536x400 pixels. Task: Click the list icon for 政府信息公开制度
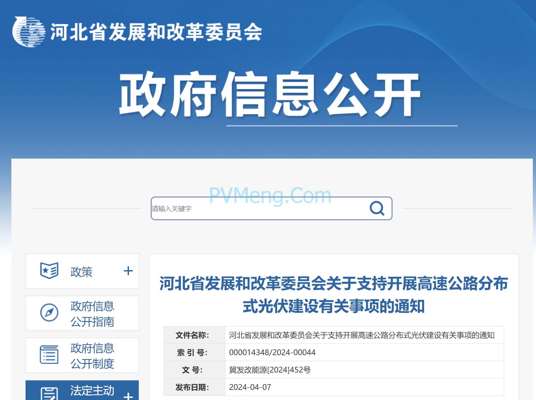(x=49, y=355)
